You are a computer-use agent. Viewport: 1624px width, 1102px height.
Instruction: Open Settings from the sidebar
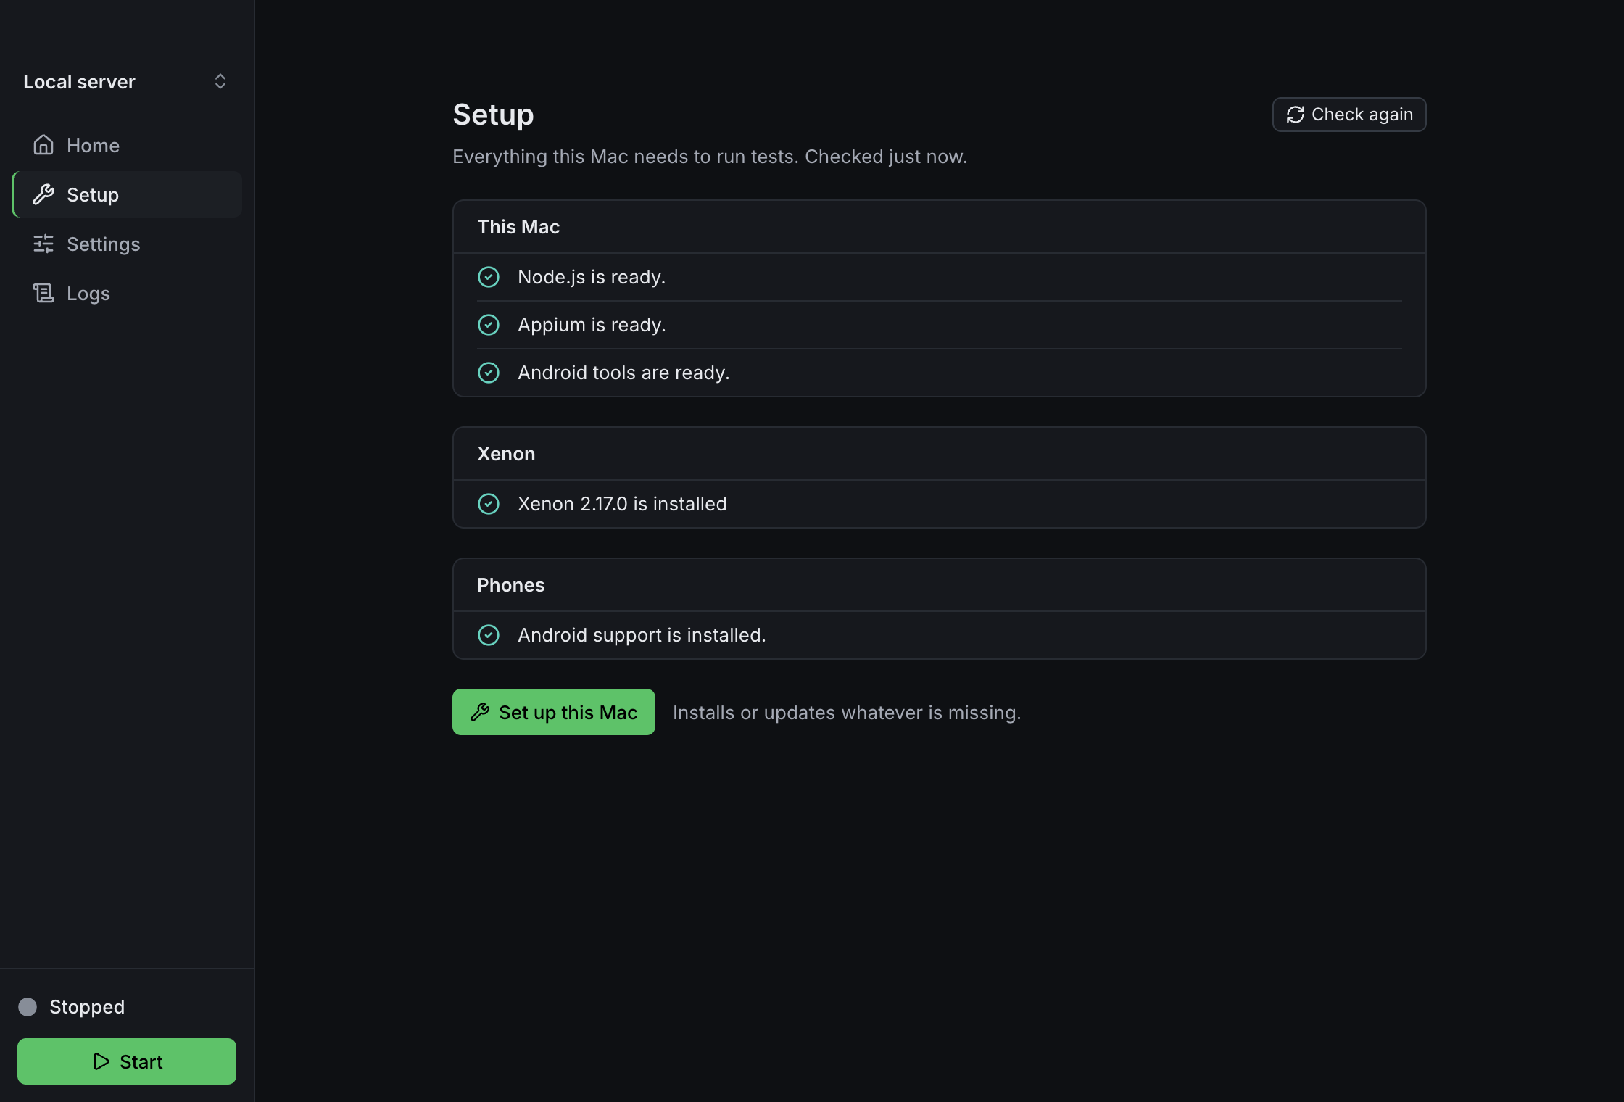(128, 244)
